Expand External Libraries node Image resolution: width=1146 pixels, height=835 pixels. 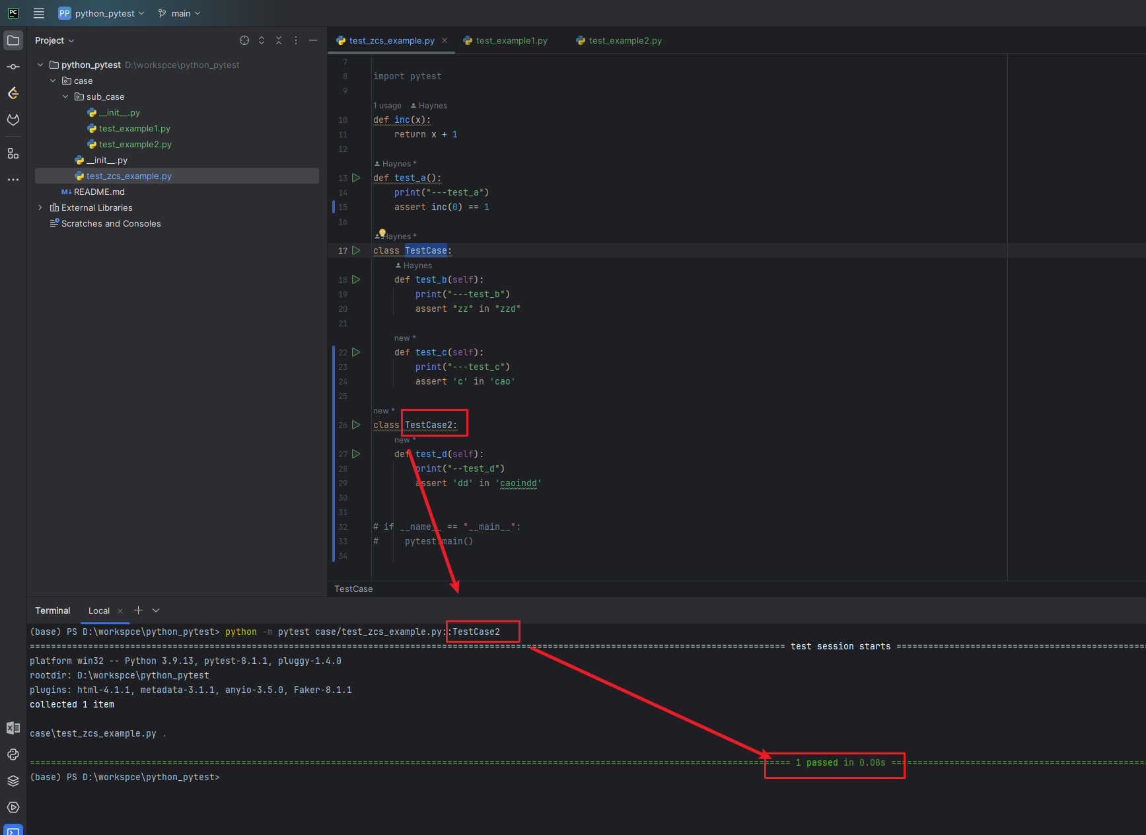pos(40,207)
